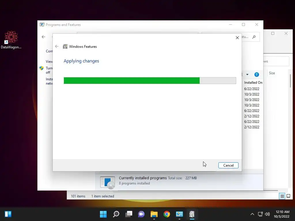The width and height of the screenshot is (295, 221).
Task: Click the shield icon beside Turn off link
Action: (41, 68)
